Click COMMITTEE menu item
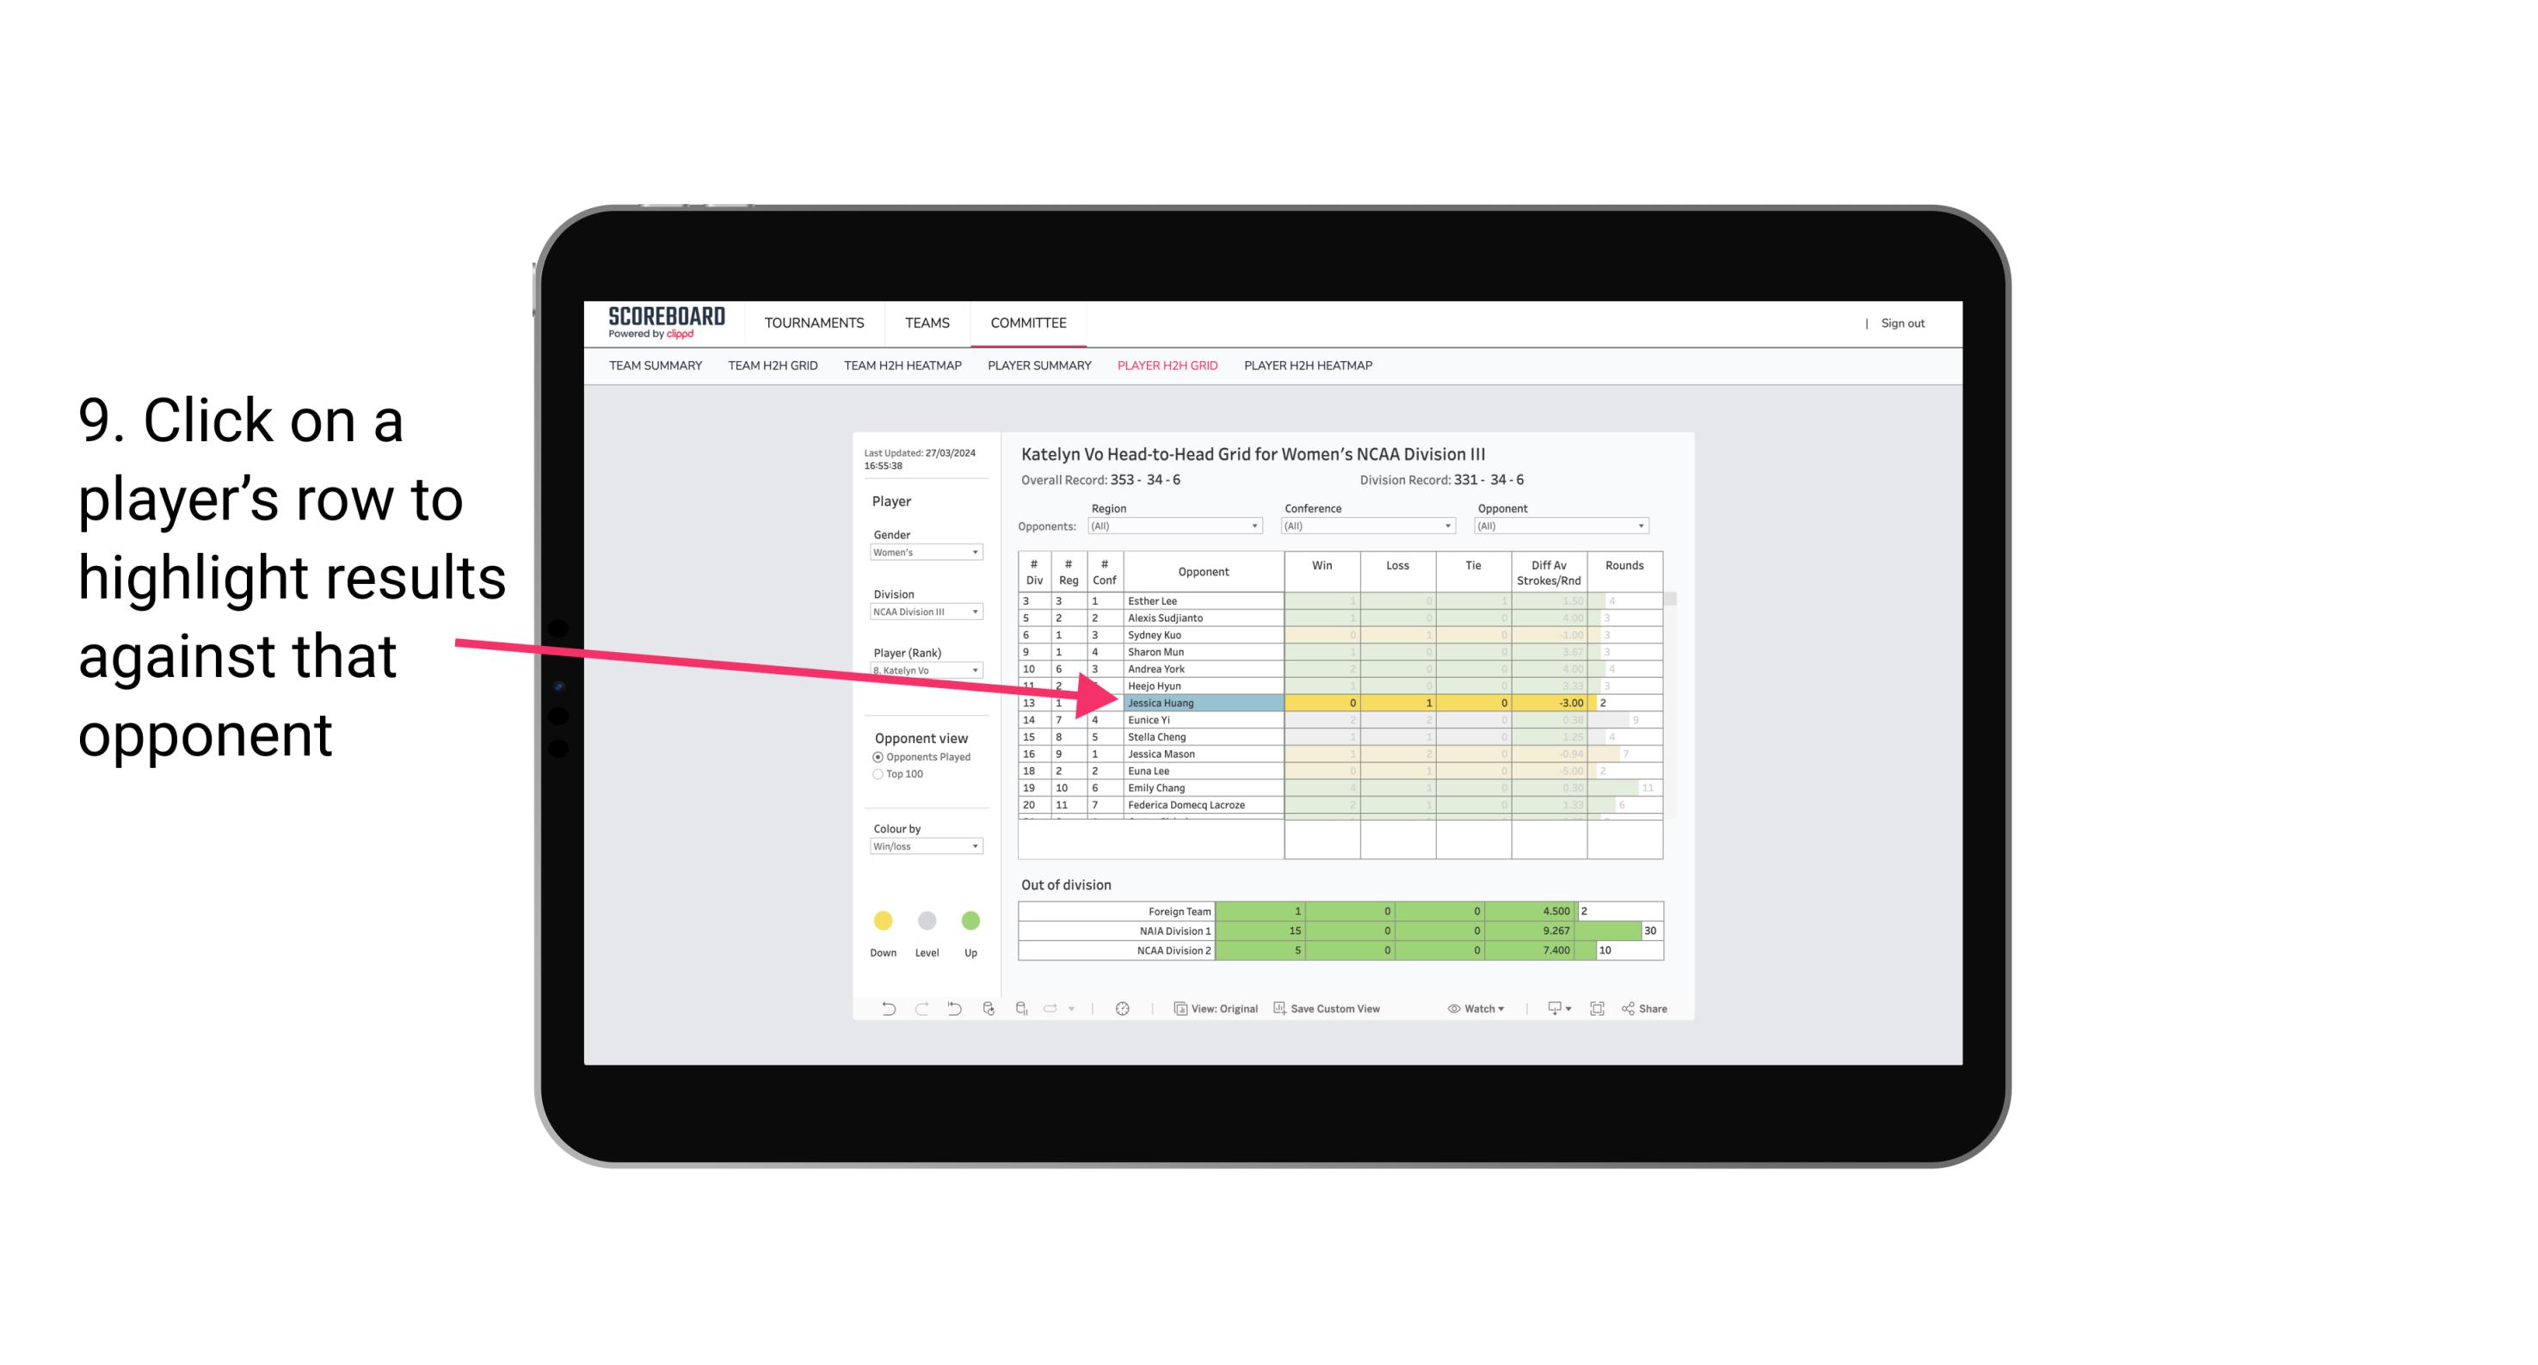 coord(1027,323)
